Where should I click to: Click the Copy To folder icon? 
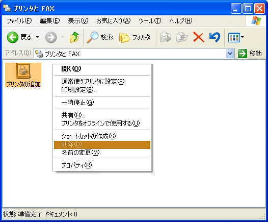click(x=182, y=37)
